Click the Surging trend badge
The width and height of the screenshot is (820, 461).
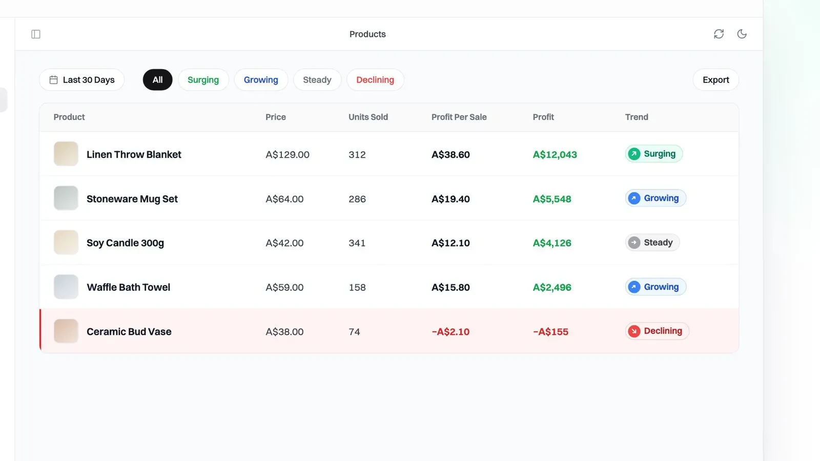click(653, 154)
